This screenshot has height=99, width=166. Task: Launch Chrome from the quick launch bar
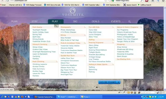pyautogui.click(x=16, y=97)
